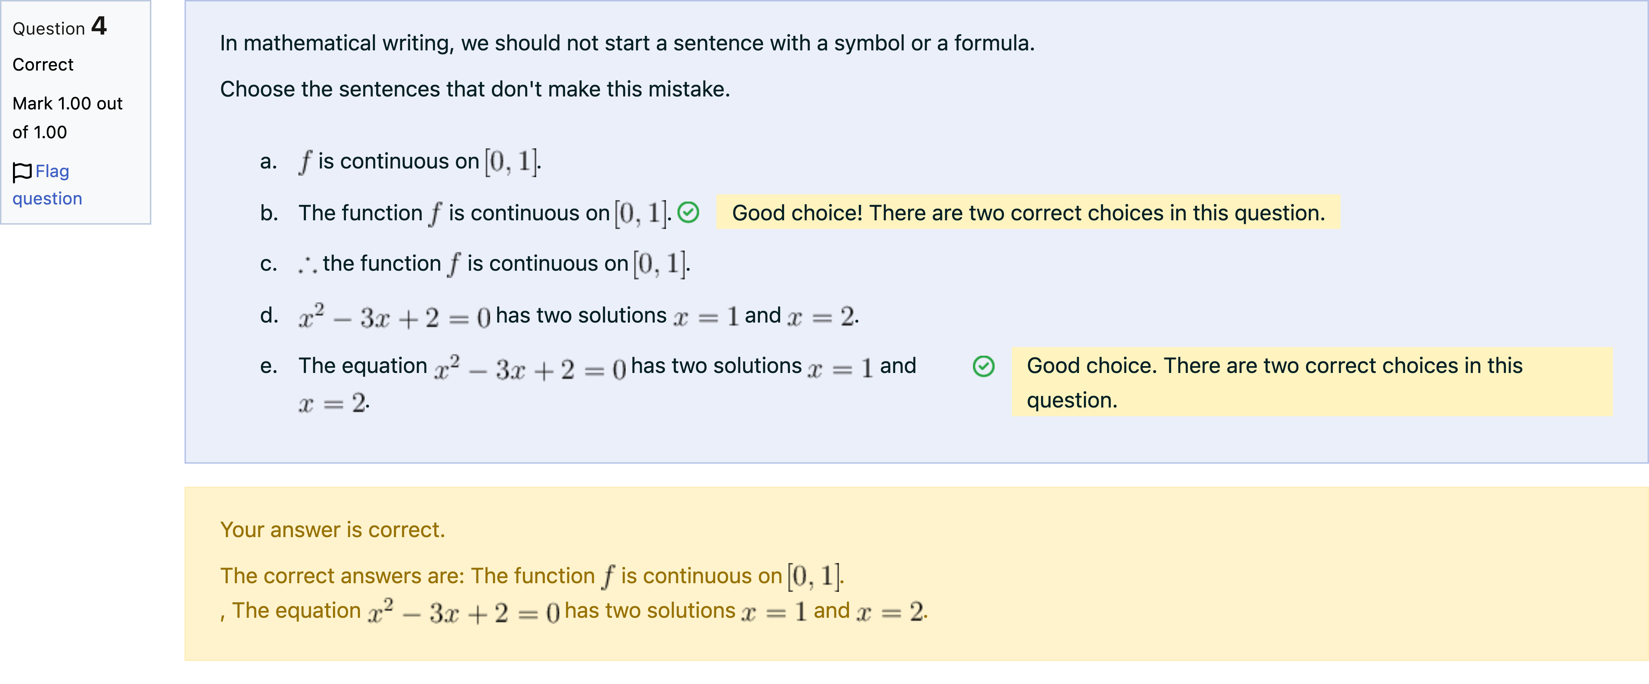The width and height of the screenshot is (1649, 684).
Task: Click the 'The correct answers are' feedback text
Action: (574, 593)
